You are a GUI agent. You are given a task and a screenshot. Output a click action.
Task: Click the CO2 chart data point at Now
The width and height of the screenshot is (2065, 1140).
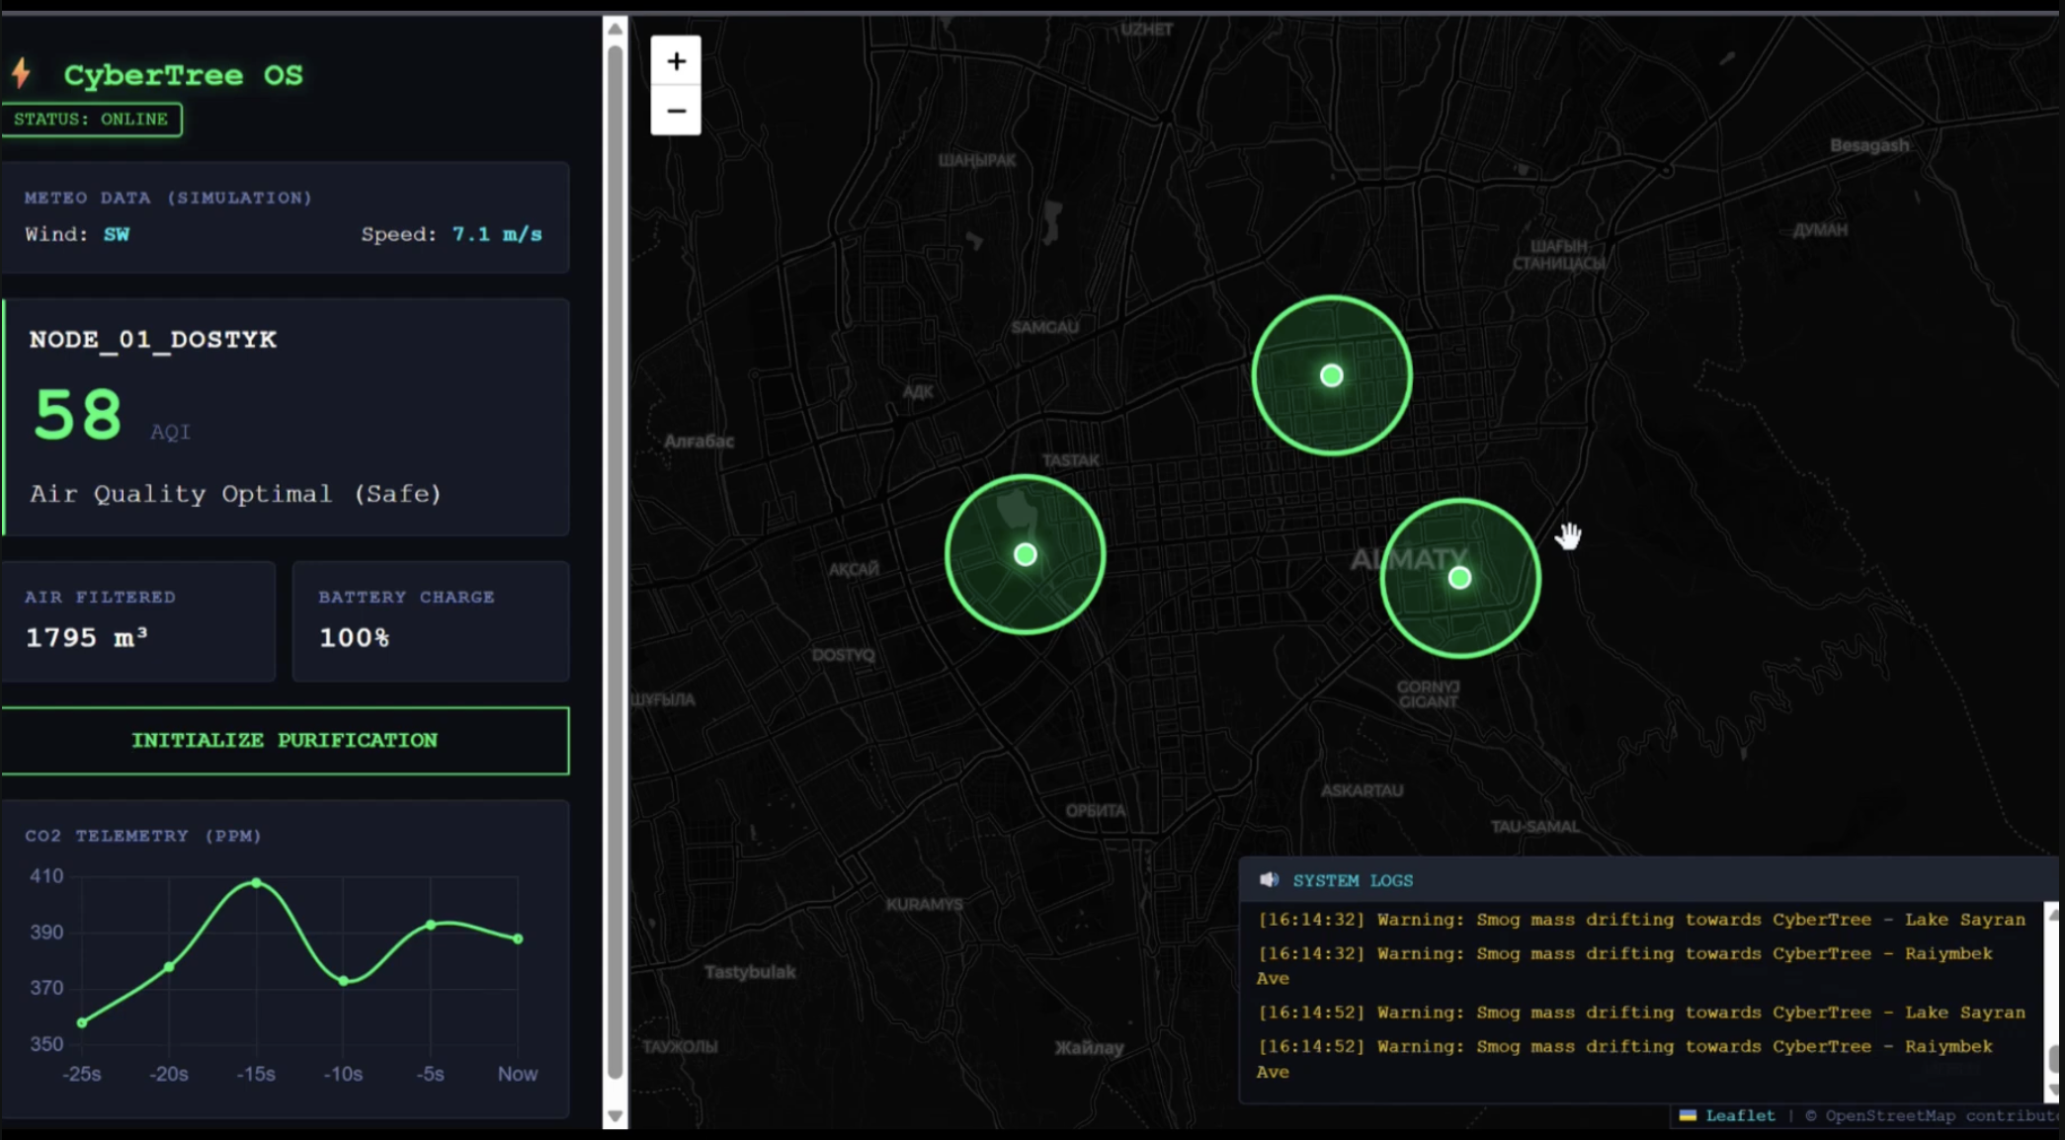[x=519, y=938]
